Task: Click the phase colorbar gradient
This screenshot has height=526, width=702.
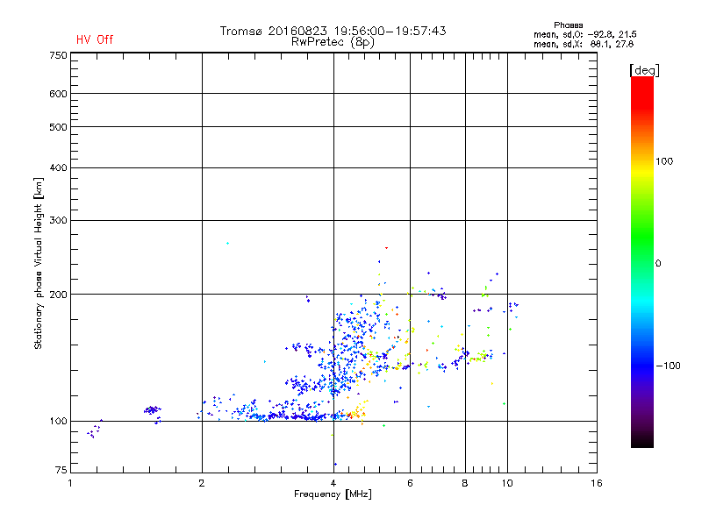Action: [642, 261]
